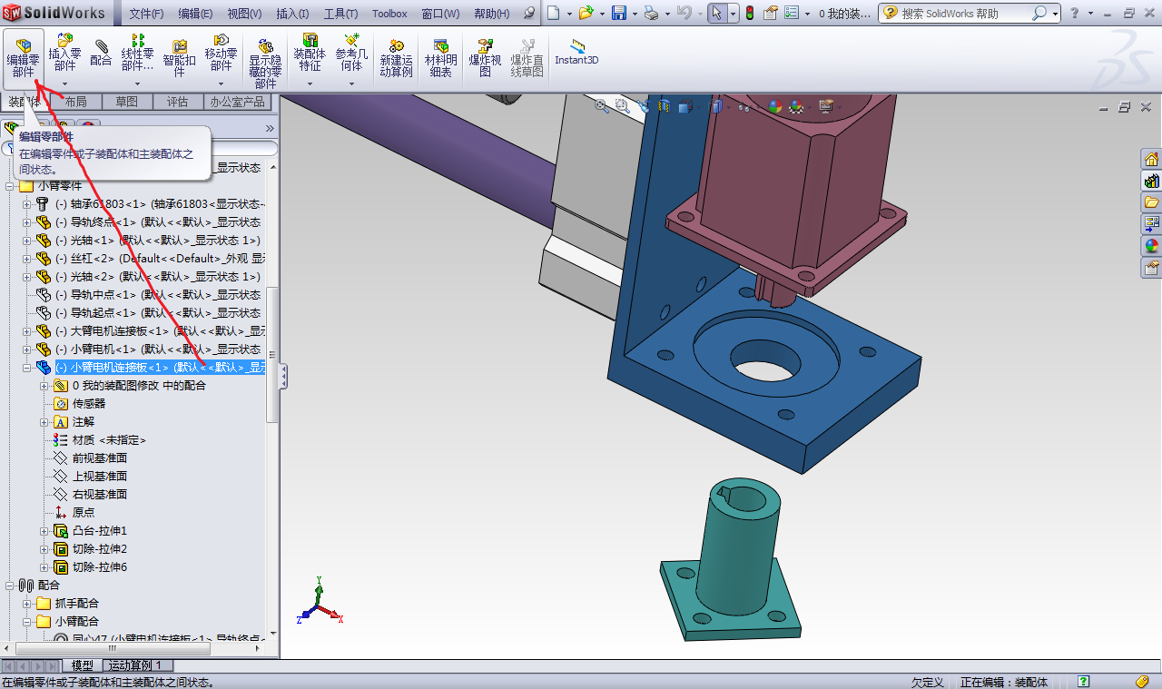Open the 工具(T) menu
1162x689 pixels.
tap(340, 14)
